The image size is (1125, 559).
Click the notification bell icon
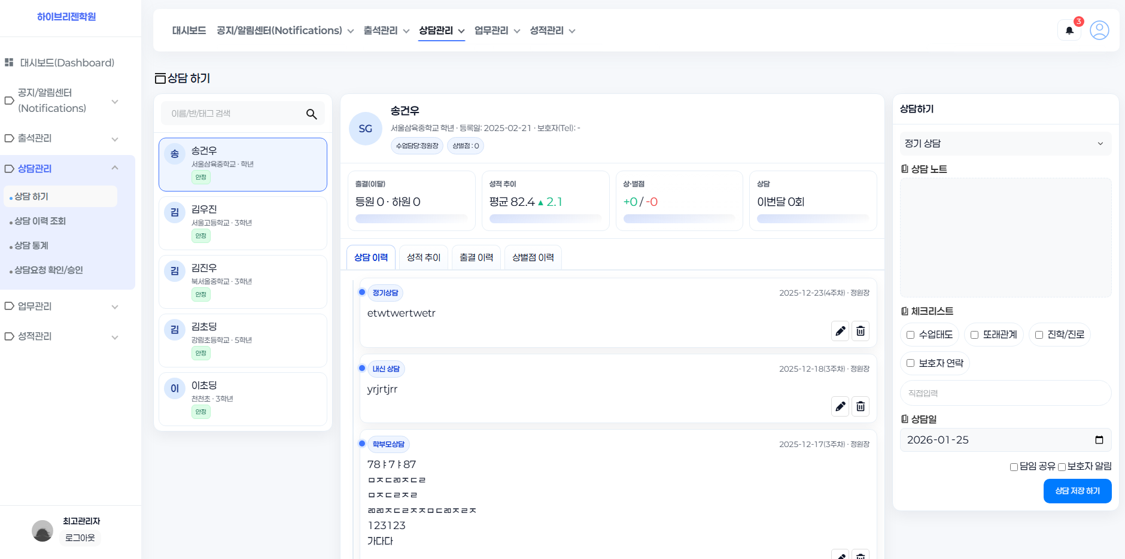(x=1069, y=31)
